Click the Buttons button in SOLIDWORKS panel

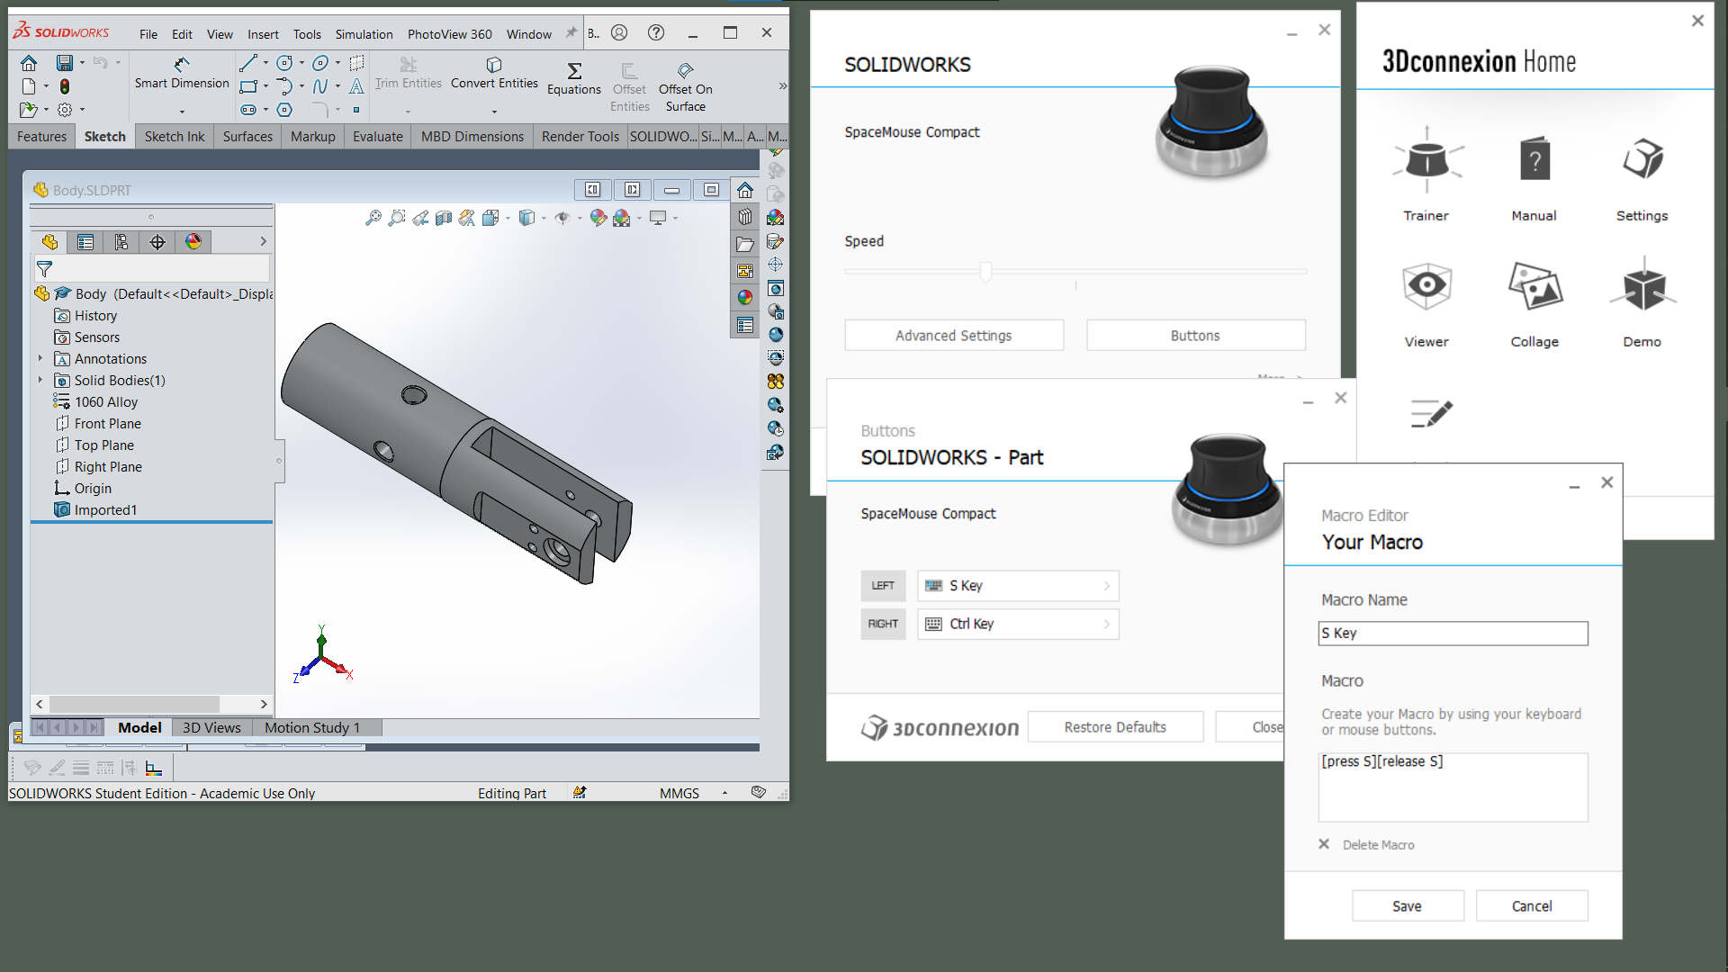pyautogui.click(x=1195, y=335)
